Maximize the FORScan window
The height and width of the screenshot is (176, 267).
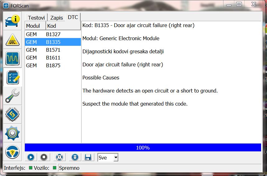tap(239, 4)
